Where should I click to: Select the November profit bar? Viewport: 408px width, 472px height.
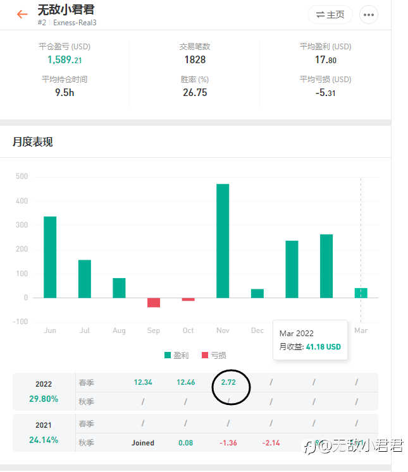pyautogui.click(x=223, y=241)
